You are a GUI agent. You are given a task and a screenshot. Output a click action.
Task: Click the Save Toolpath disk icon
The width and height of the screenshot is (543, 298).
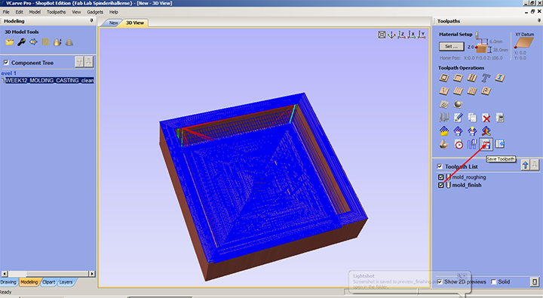(486, 144)
